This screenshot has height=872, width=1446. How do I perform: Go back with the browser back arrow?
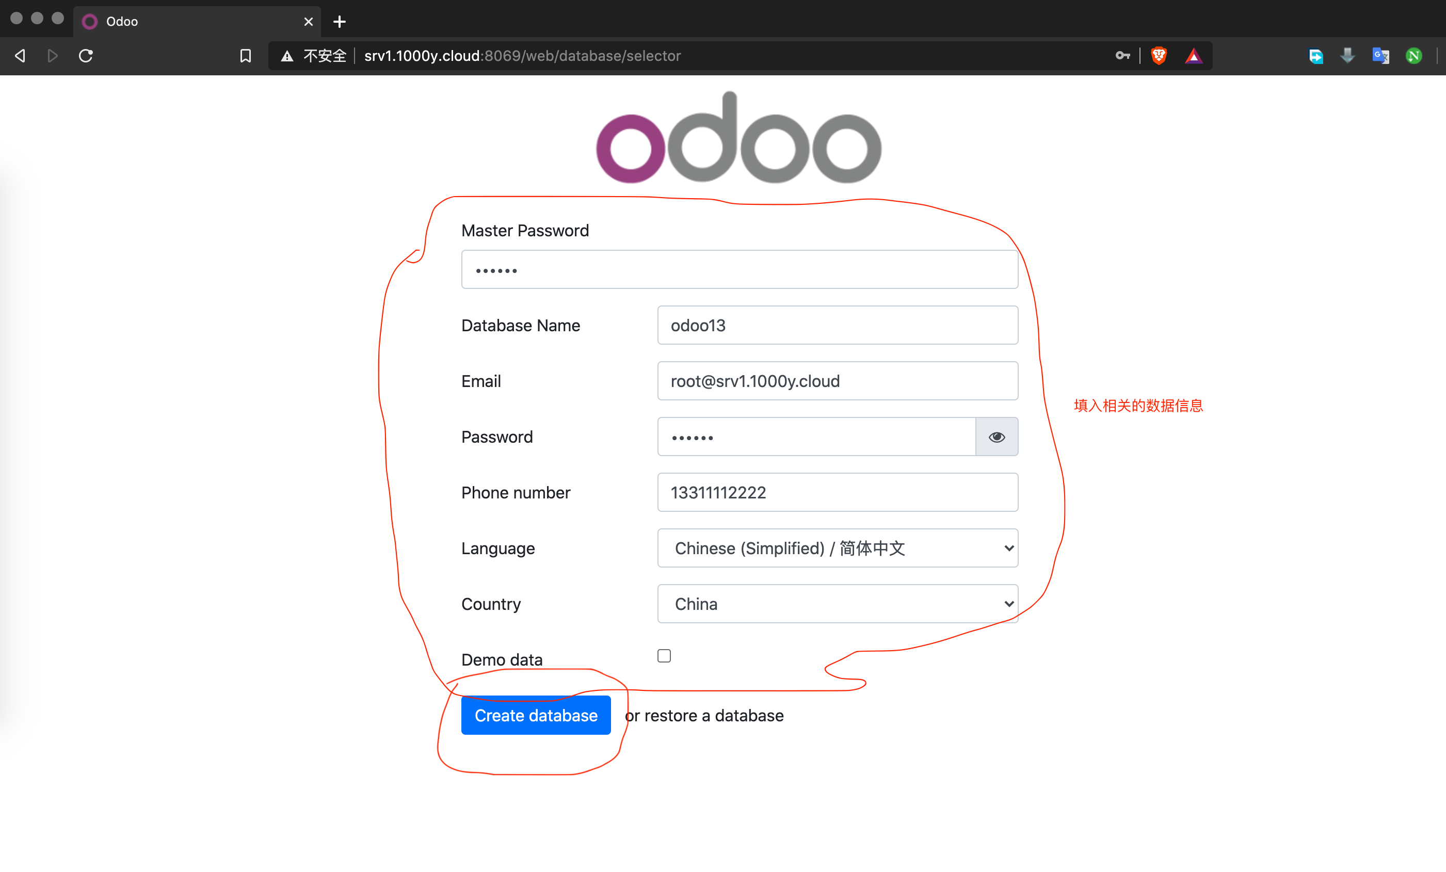coord(20,56)
